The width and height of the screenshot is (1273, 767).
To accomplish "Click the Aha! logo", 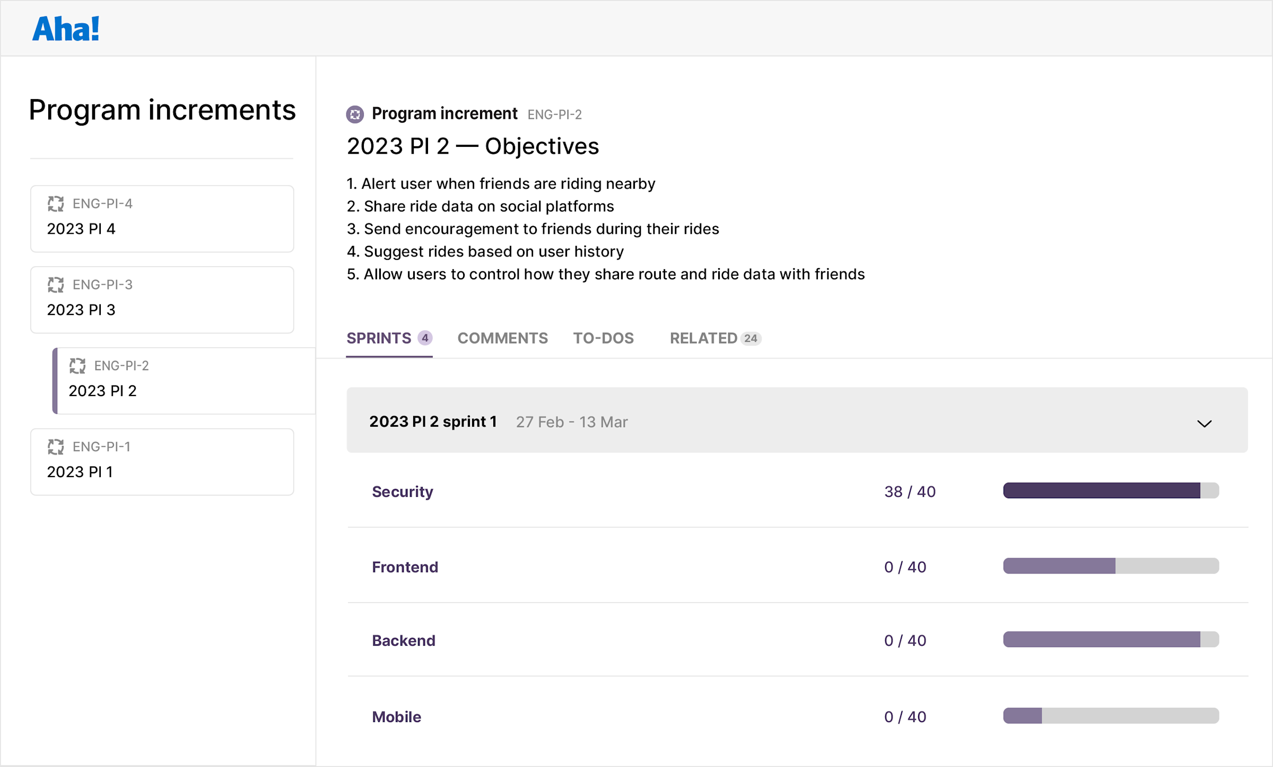I will [x=65, y=28].
